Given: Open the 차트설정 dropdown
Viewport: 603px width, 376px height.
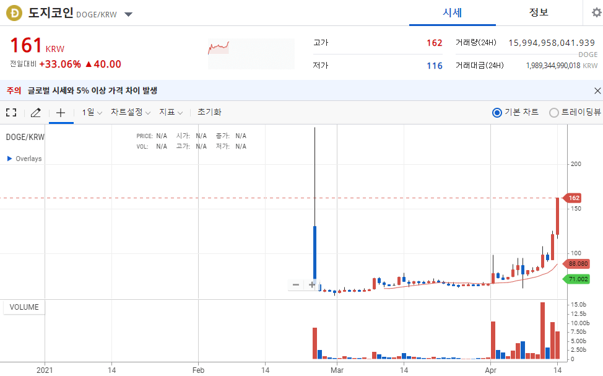Looking at the screenshot, I should coord(131,112).
